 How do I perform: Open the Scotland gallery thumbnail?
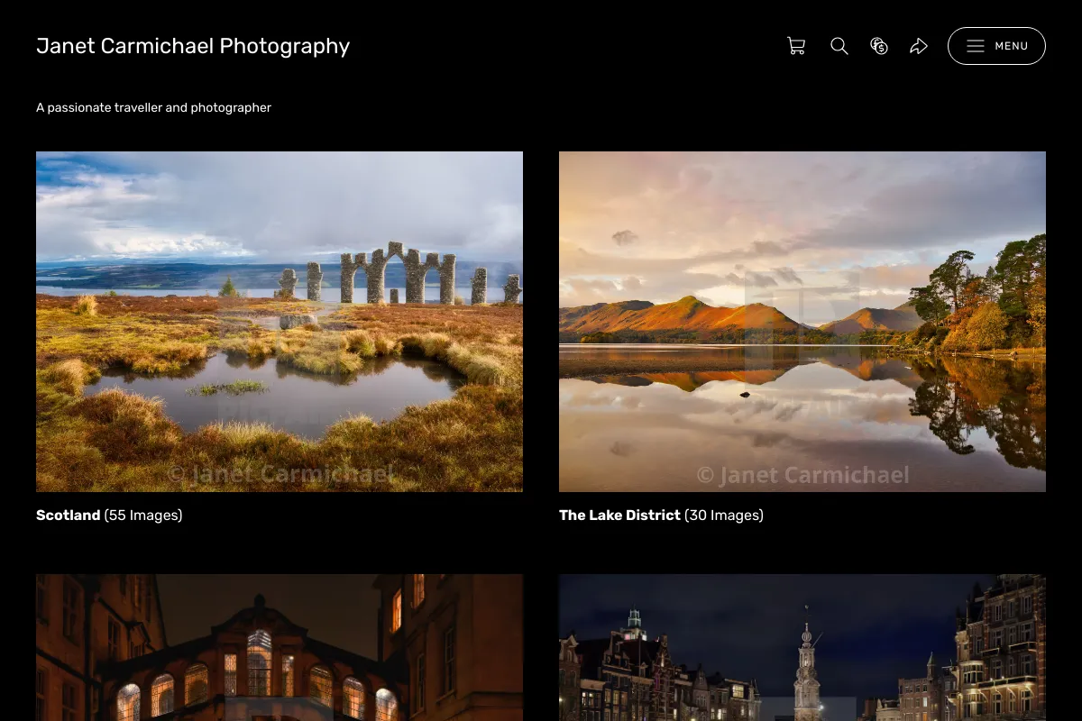coord(280,322)
